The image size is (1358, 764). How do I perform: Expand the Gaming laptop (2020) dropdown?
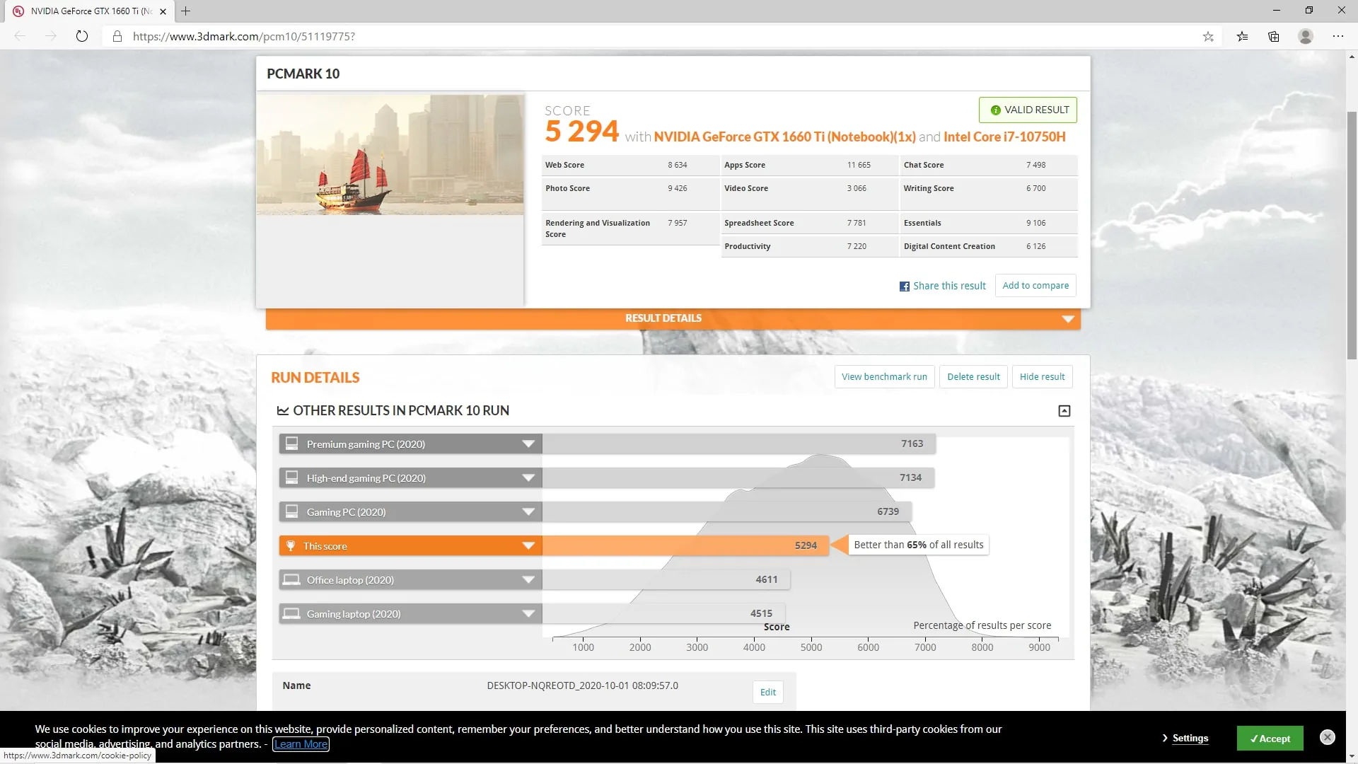tap(528, 614)
